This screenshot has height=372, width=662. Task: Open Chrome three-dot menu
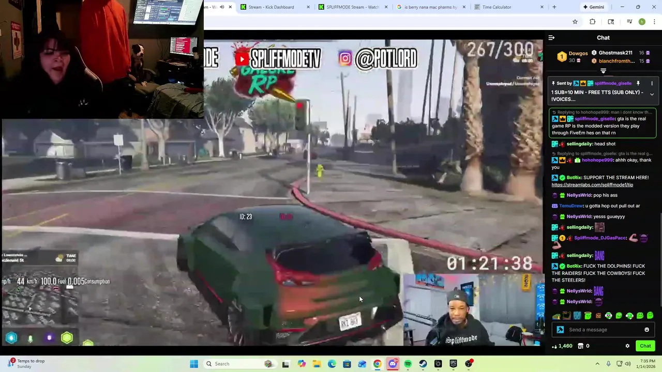(654, 22)
